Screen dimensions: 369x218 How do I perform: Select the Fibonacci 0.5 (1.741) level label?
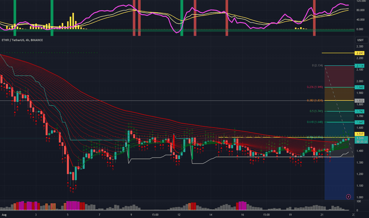(316, 111)
